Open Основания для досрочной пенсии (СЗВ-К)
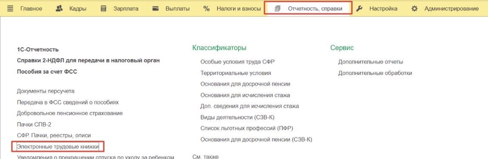This screenshot has height=159, width=488. [x=256, y=139]
